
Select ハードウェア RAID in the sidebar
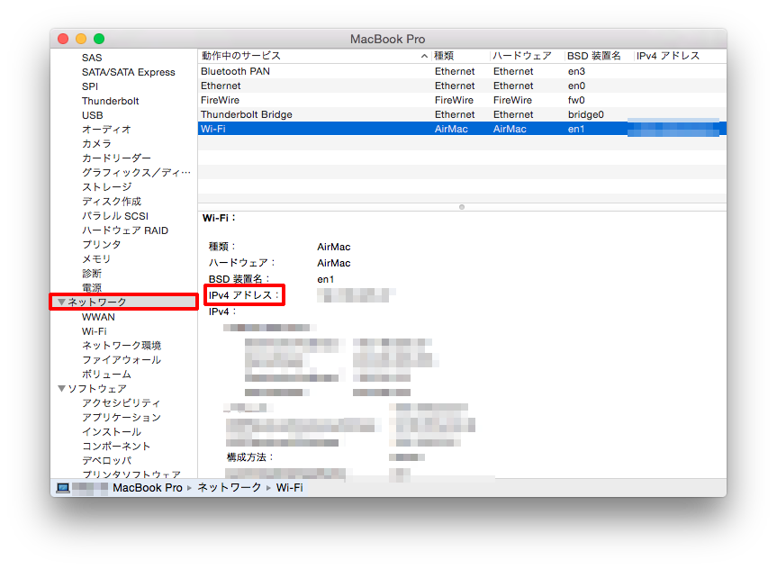pyautogui.click(x=125, y=230)
